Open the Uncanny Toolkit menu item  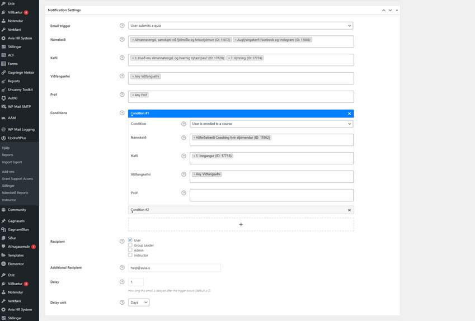click(x=20, y=89)
